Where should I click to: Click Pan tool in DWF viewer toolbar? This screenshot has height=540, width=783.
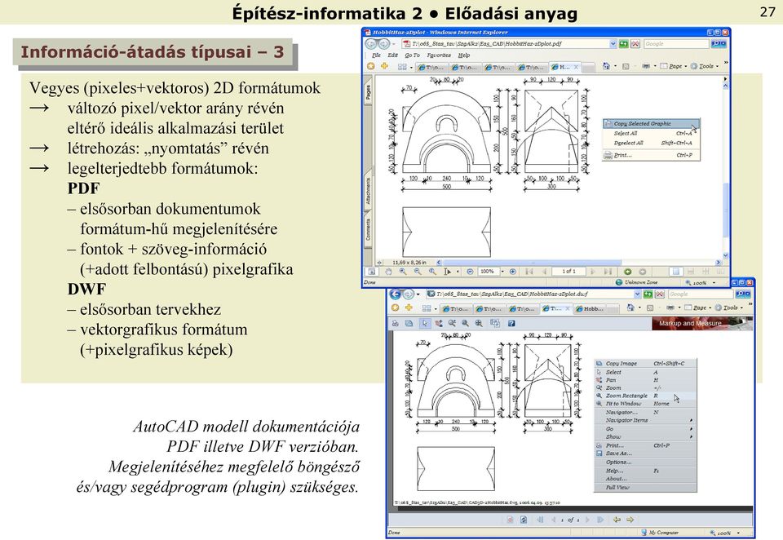439,323
